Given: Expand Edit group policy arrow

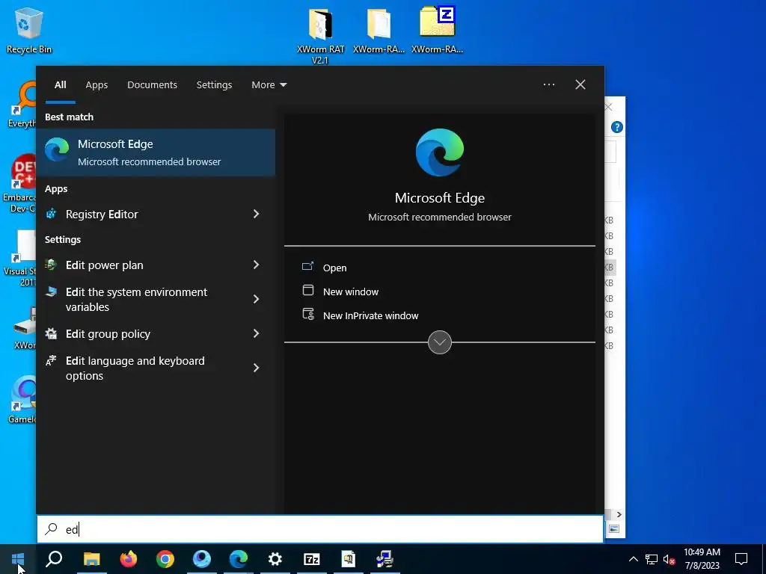Looking at the screenshot, I should pyautogui.click(x=256, y=333).
